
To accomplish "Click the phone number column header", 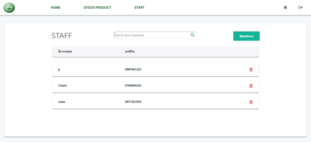I will (130, 52).
